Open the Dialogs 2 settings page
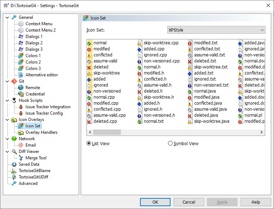The image size is (274, 209). pyautogui.click(x=34, y=43)
